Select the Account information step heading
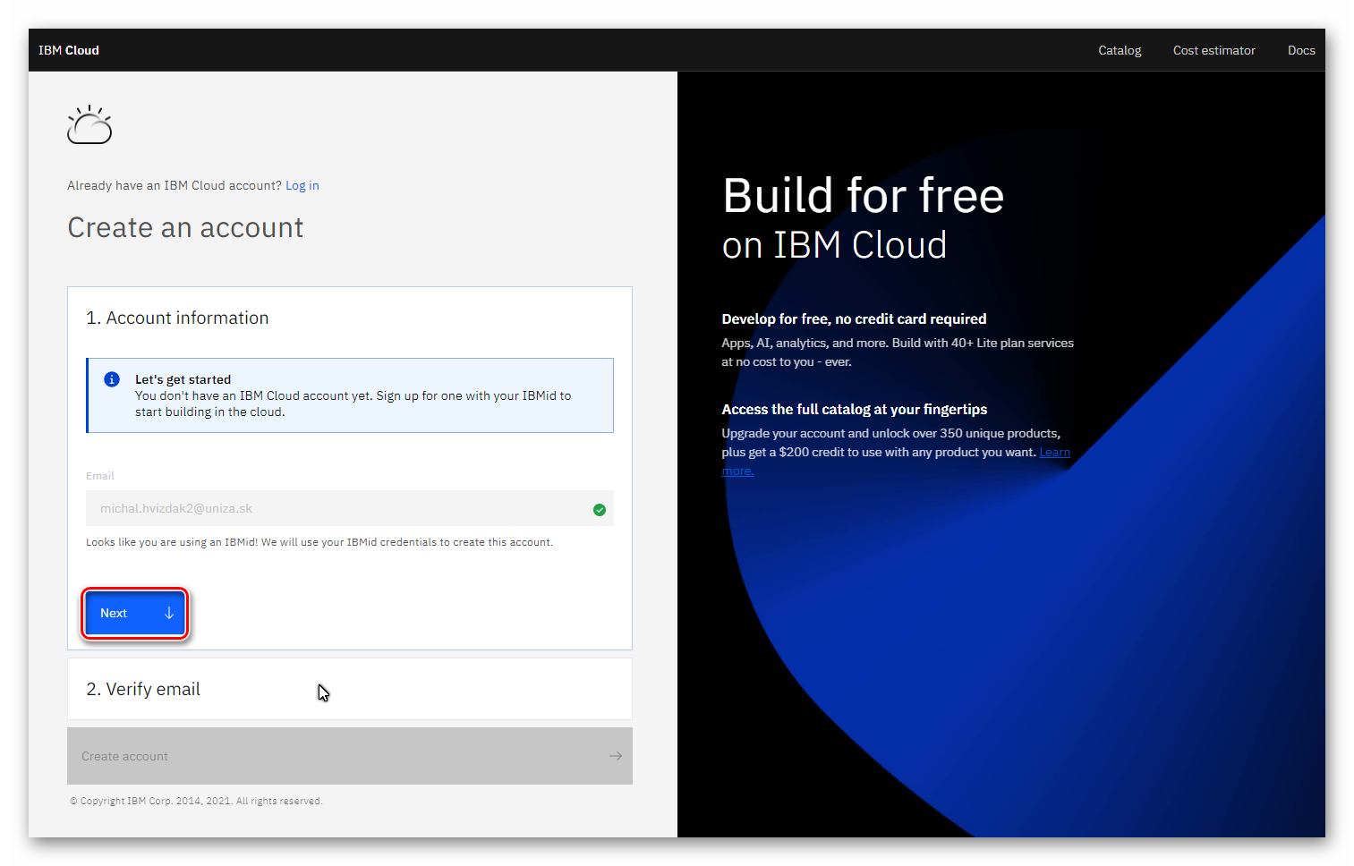1354x866 pixels. pos(177,318)
